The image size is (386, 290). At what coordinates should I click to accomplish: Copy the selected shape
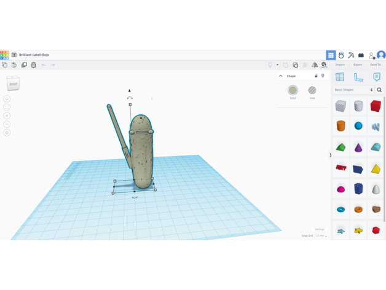[5, 65]
